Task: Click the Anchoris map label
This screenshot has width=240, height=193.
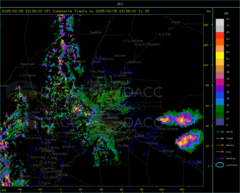Action: coord(69,147)
